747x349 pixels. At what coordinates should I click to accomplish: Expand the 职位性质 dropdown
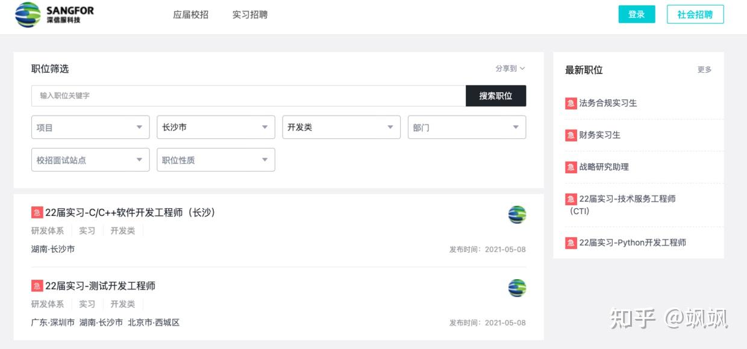click(216, 160)
